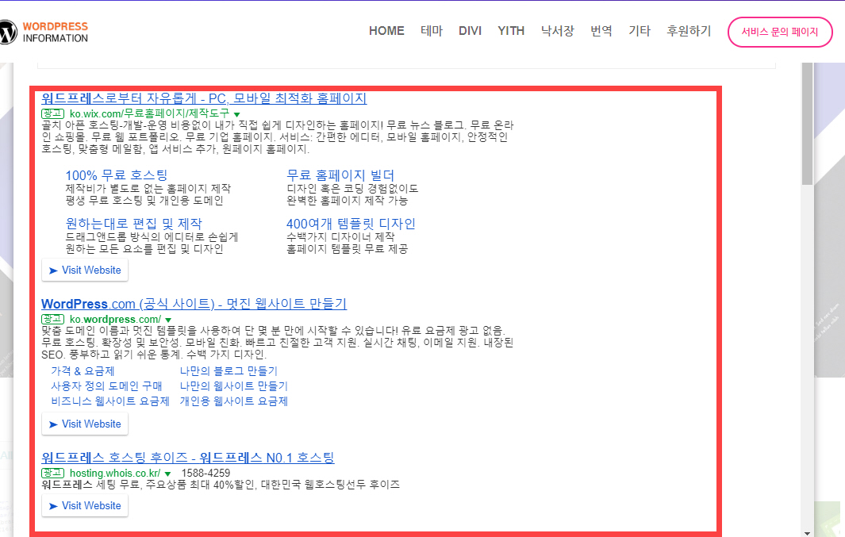The width and height of the screenshot is (845, 537).
Task: Open the WordPress.com 공식 사이트 ad headline
Action: click(x=194, y=304)
